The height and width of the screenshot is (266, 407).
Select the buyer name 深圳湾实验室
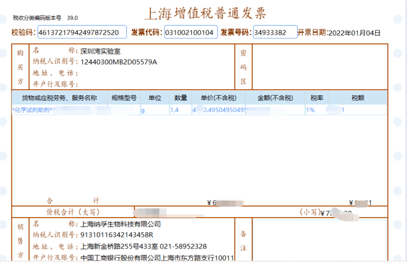[101, 51]
